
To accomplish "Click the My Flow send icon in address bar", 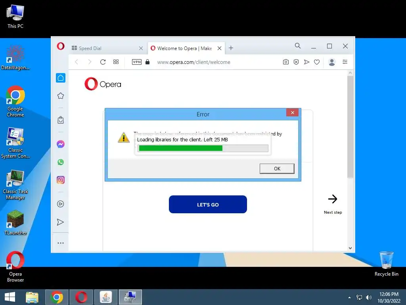I will pyautogui.click(x=306, y=62).
